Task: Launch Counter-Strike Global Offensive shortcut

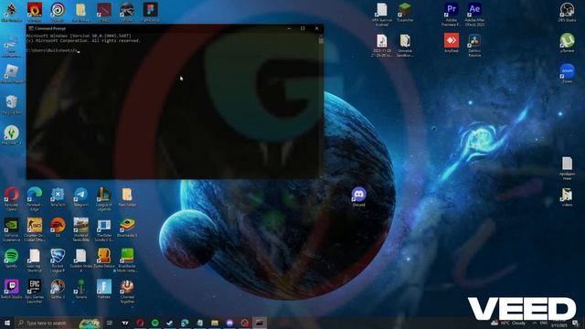Action: tap(35, 229)
